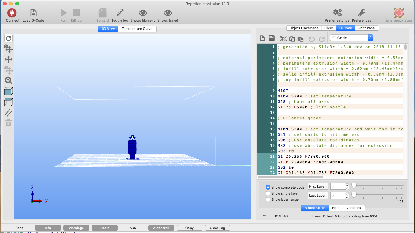Click the First Layer number field
Viewport: 415px width, 233px height.
tap(338, 186)
